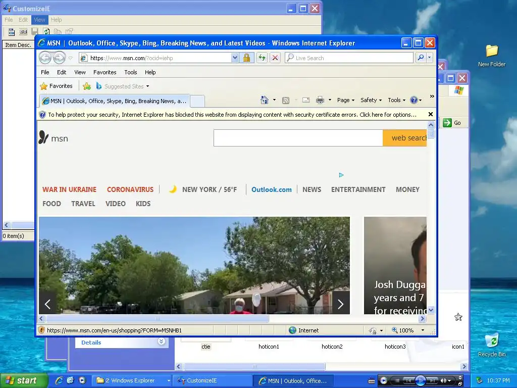Click the Home icon in command bar
Viewport: 517px width, 388px height.
click(265, 100)
